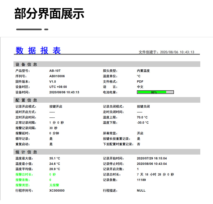Click the alarm type value 无报警

tap(54, 185)
